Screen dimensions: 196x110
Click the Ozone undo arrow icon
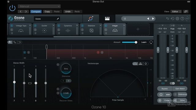pyautogui.click(x=168, y=19)
